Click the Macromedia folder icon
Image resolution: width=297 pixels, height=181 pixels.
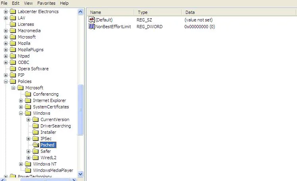tap(13, 31)
